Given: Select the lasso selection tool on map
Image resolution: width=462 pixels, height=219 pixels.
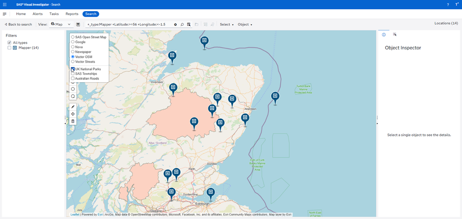Looking at the screenshot, I should [x=73, y=96].
